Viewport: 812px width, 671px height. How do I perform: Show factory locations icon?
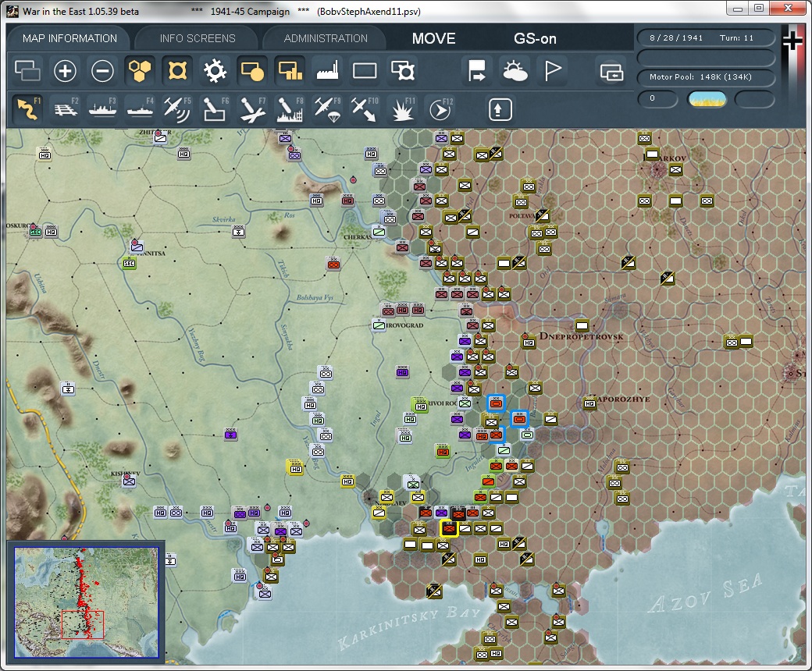coord(327,70)
